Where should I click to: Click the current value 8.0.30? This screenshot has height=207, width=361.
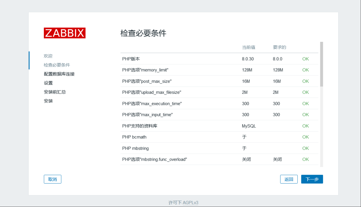(x=248, y=59)
